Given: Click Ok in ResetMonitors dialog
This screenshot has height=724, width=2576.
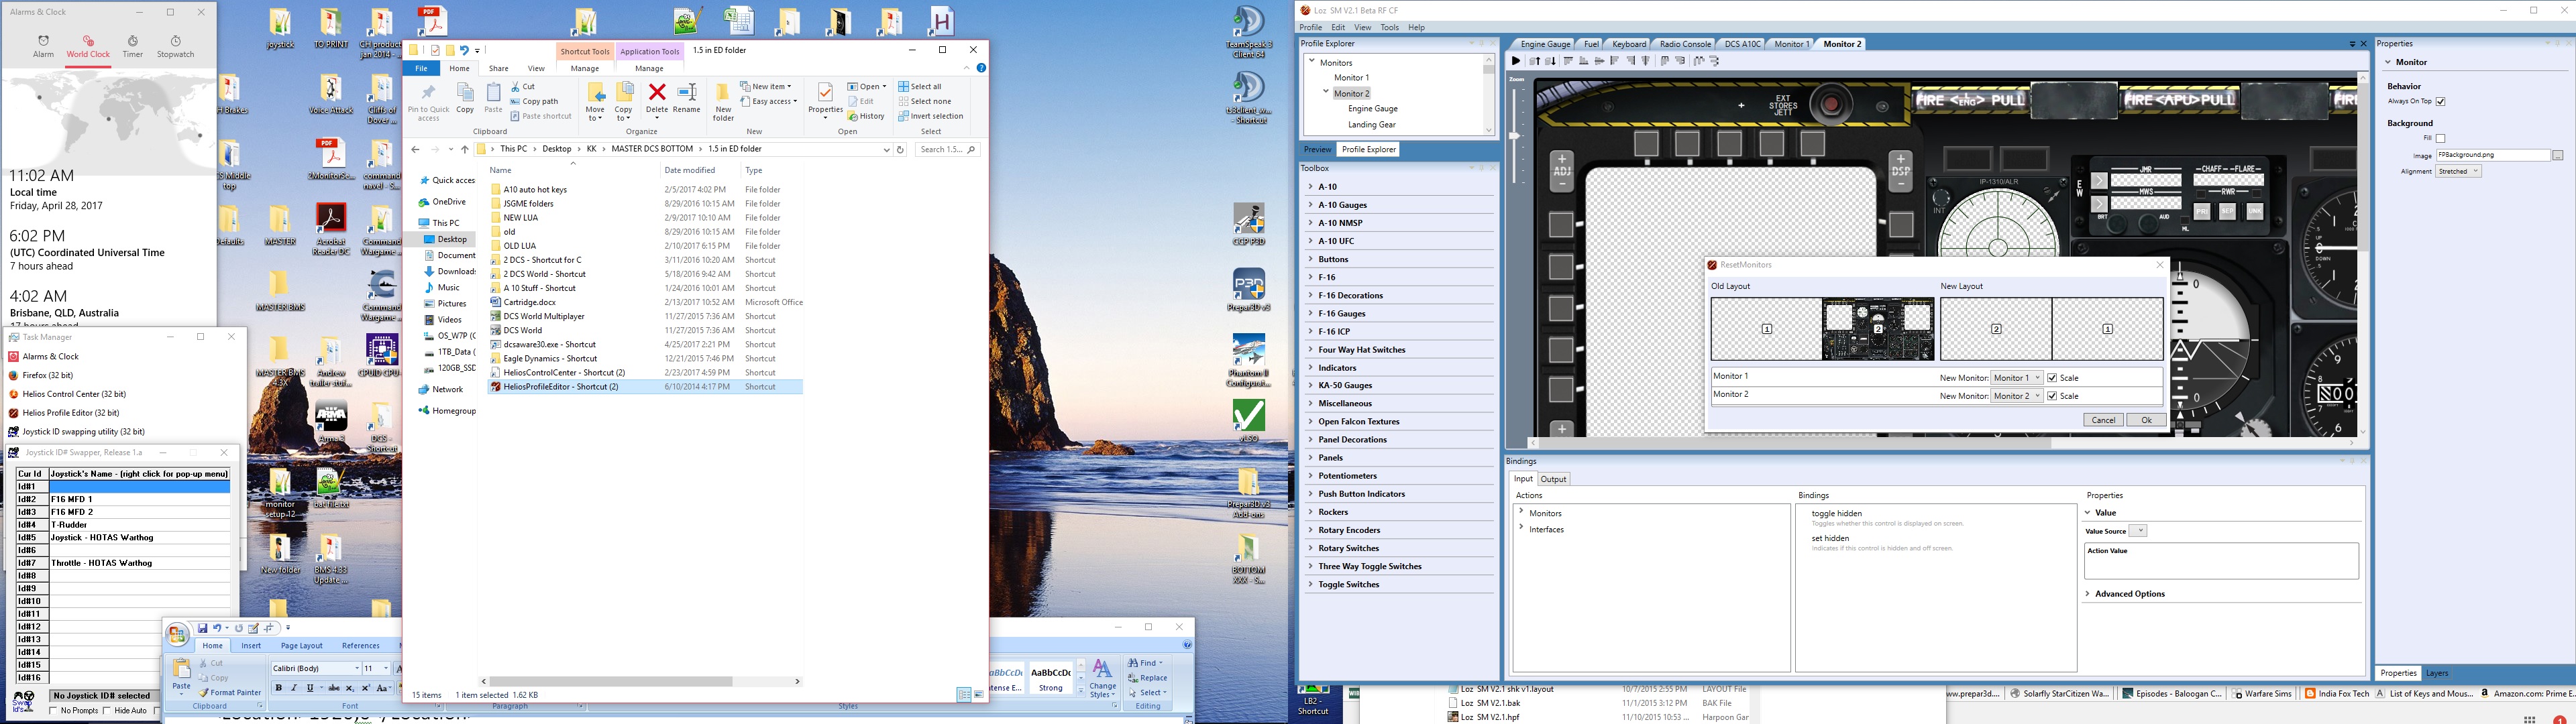Looking at the screenshot, I should 2146,420.
